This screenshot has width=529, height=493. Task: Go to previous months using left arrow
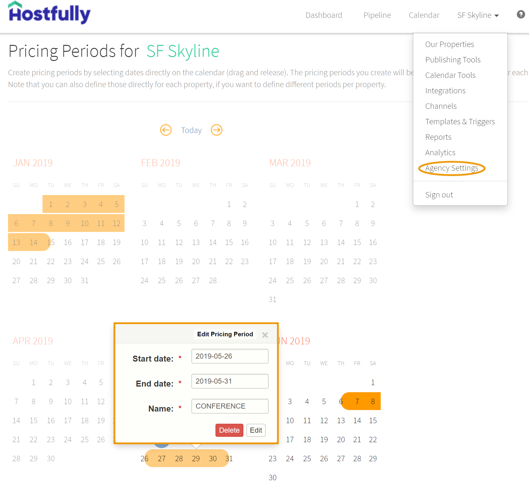point(166,130)
